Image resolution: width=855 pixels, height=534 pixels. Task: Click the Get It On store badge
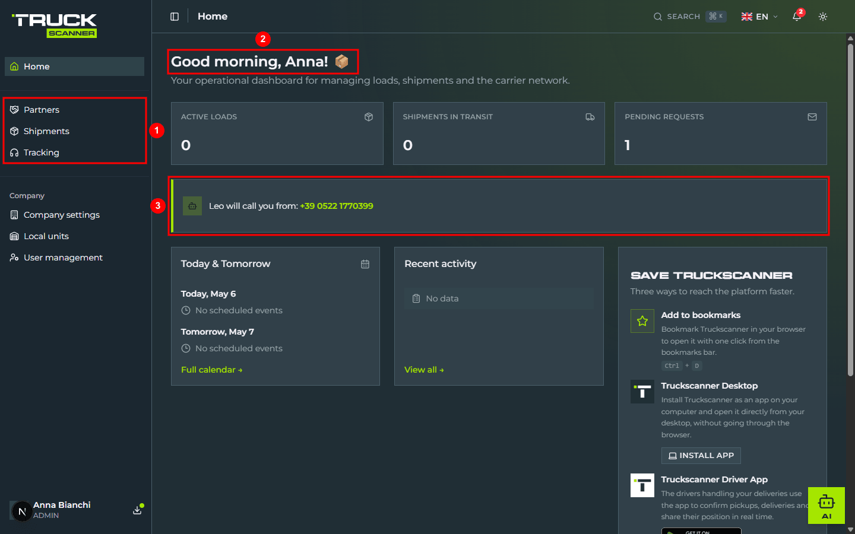[701, 531]
